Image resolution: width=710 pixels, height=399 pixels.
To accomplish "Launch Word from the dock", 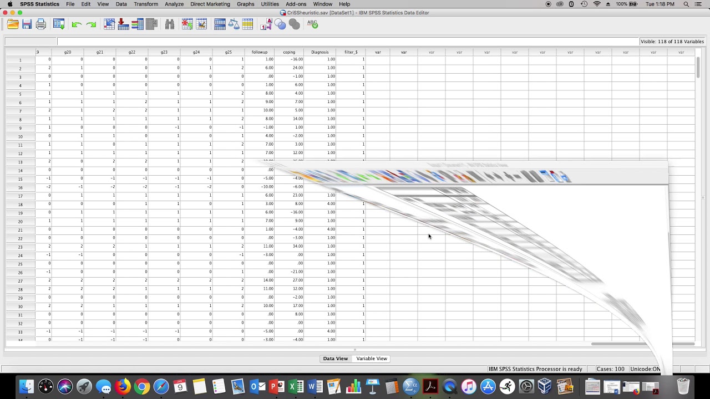I will [x=315, y=386].
